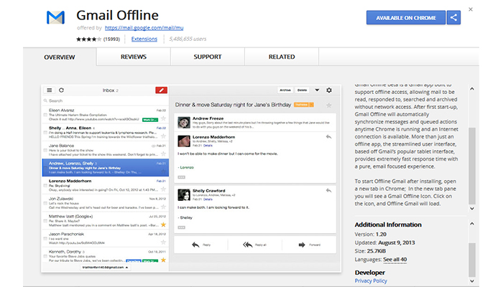Image resolution: width=503 pixels, height=287 pixels.
Task: Open the Related tab
Action: tap(282, 57)
